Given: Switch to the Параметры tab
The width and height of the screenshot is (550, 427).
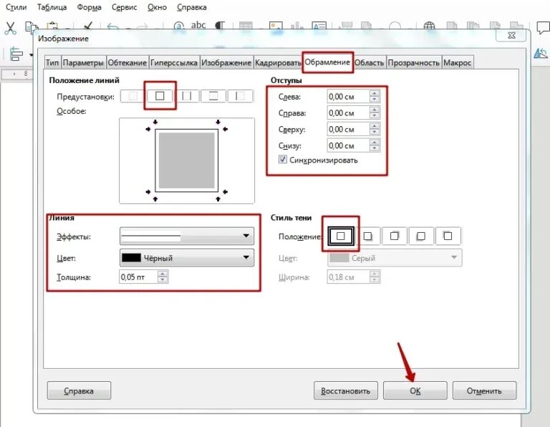Looking at the screenshot, I should coord(83,62).
